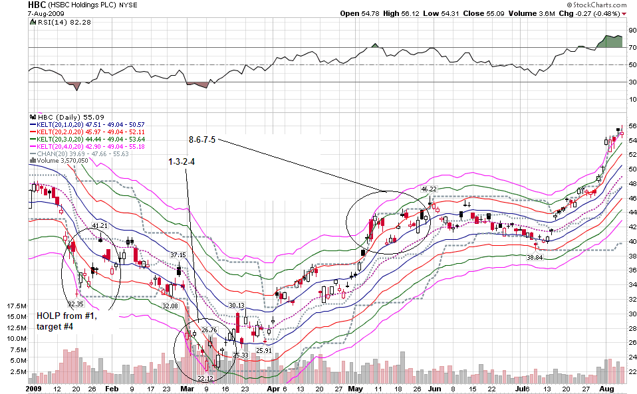Click the 38.84 price label
This screenshot has width=637, height=394.
535,257
